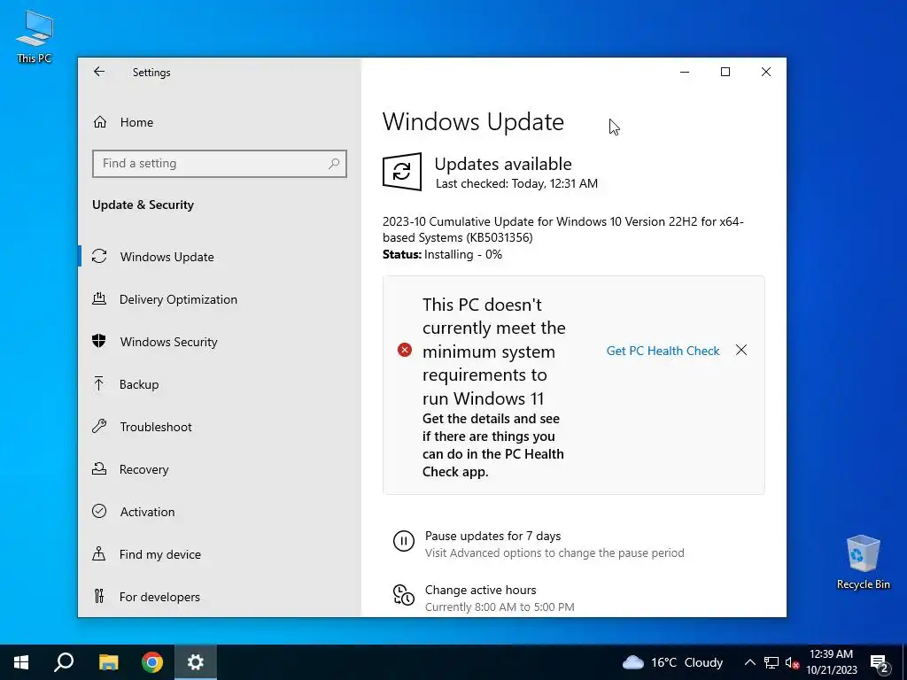Click Change active hours option
The image size is (907, 680).
click(x=480, y=589)
